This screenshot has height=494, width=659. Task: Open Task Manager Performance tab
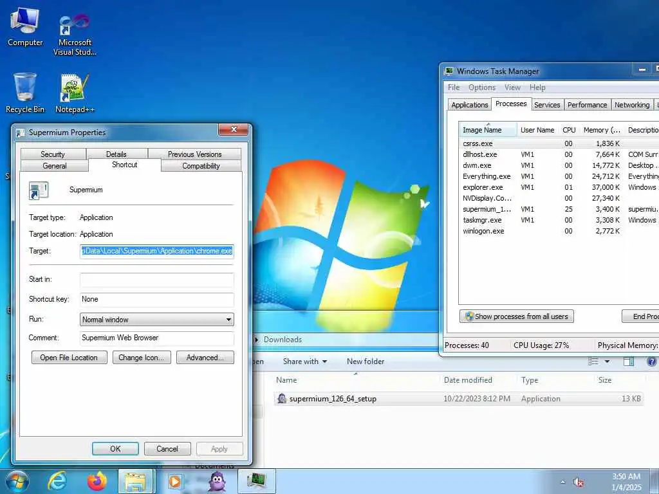coord(587,105)
